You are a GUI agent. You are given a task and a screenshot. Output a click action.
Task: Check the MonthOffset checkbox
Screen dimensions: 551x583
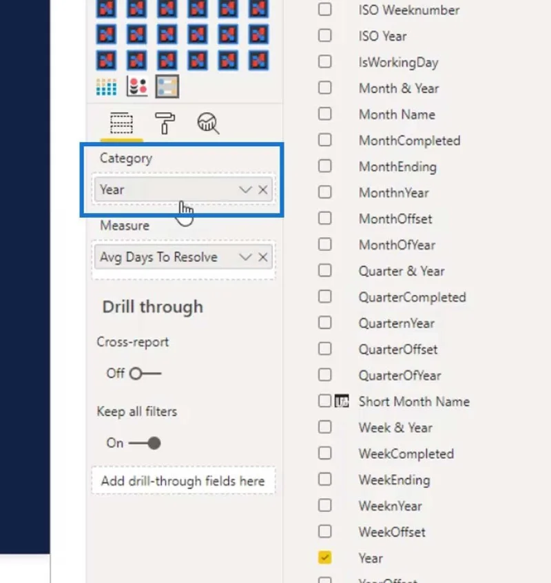click(x=324, y=218)
